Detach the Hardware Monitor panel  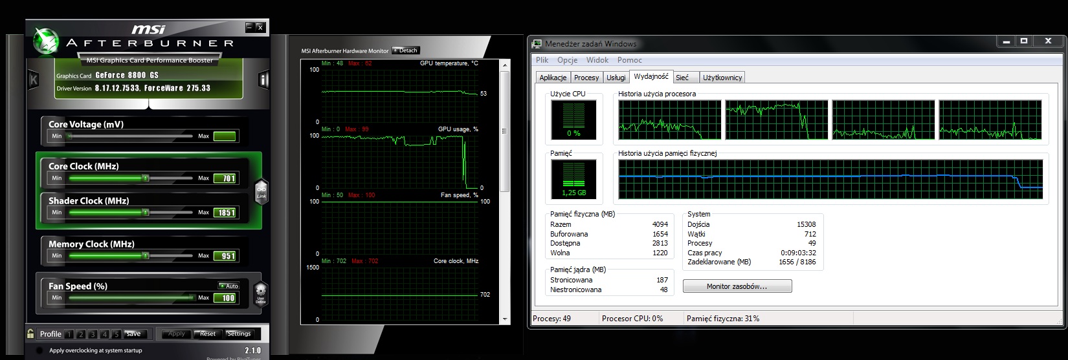pyautogui.click(x=406, y=50)
